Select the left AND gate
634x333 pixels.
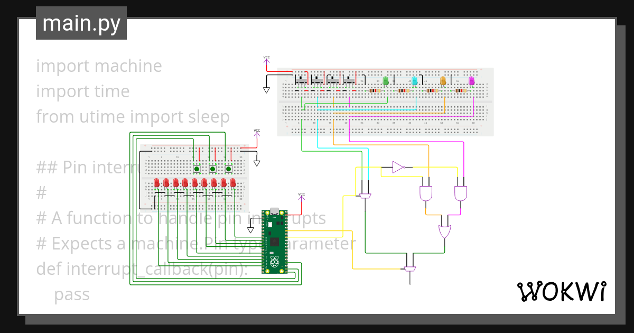pos(426,193)
